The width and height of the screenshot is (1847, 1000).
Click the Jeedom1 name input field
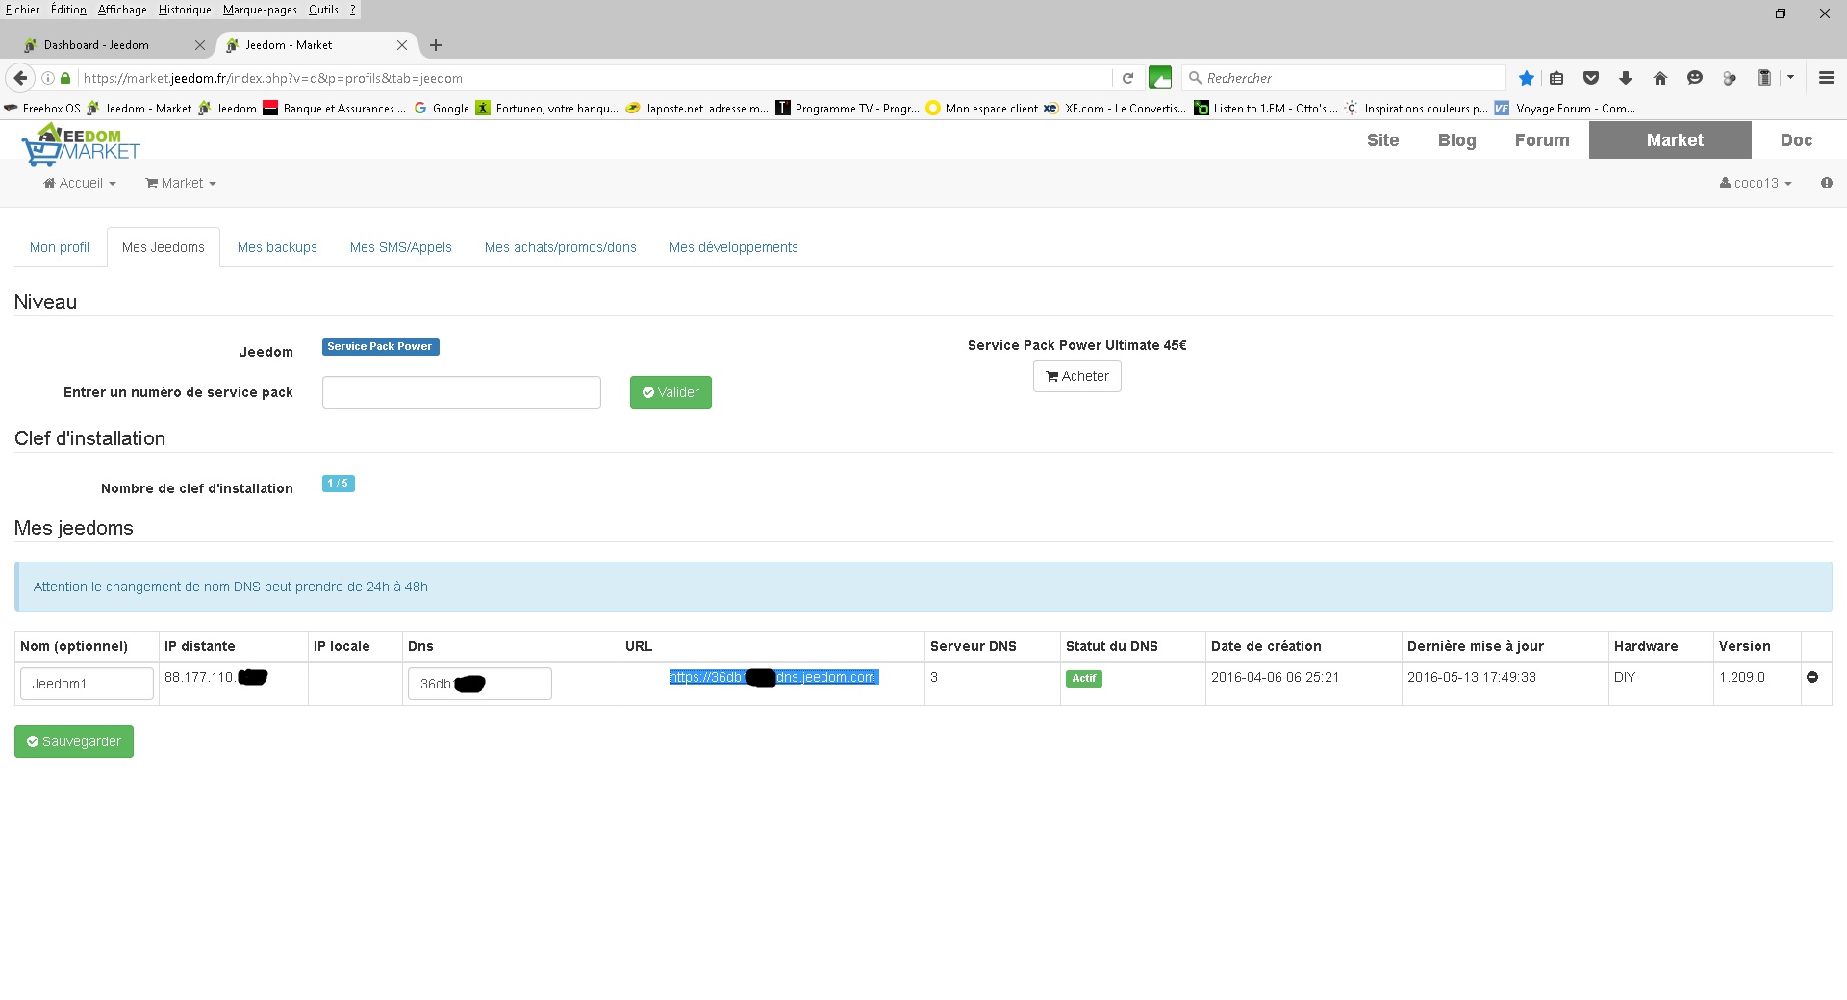click(87, 684)
